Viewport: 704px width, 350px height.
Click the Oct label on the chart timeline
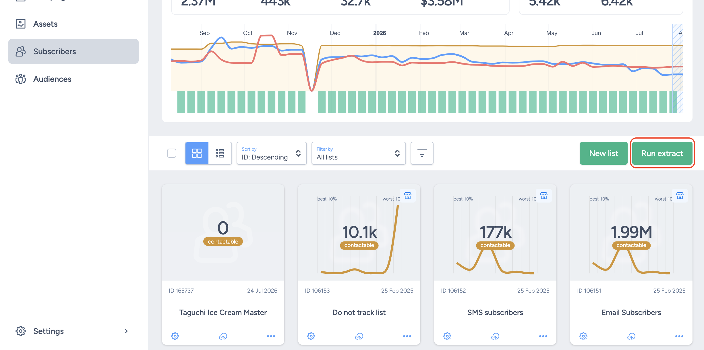click(x=247, y=33)
